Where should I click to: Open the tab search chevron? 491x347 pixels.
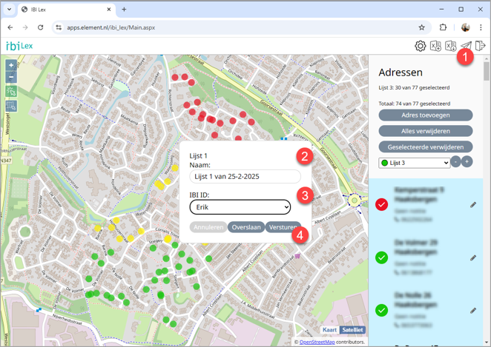pos(9,10)
